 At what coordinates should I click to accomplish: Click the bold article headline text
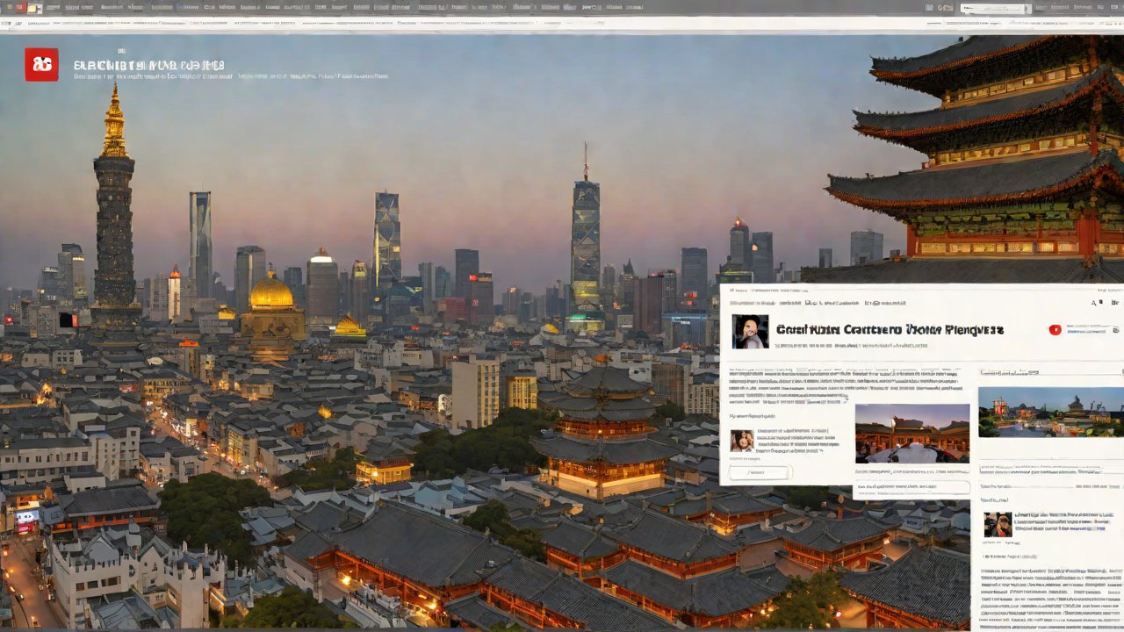[889, 331]
